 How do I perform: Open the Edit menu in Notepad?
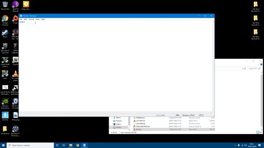26,19
